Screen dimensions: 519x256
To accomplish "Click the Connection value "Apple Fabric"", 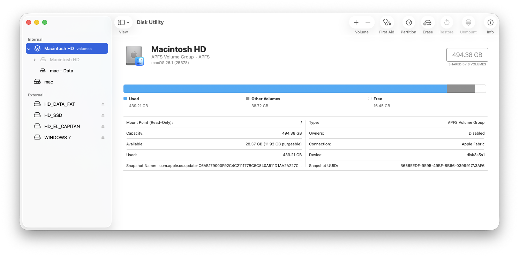I will (473, 144).
